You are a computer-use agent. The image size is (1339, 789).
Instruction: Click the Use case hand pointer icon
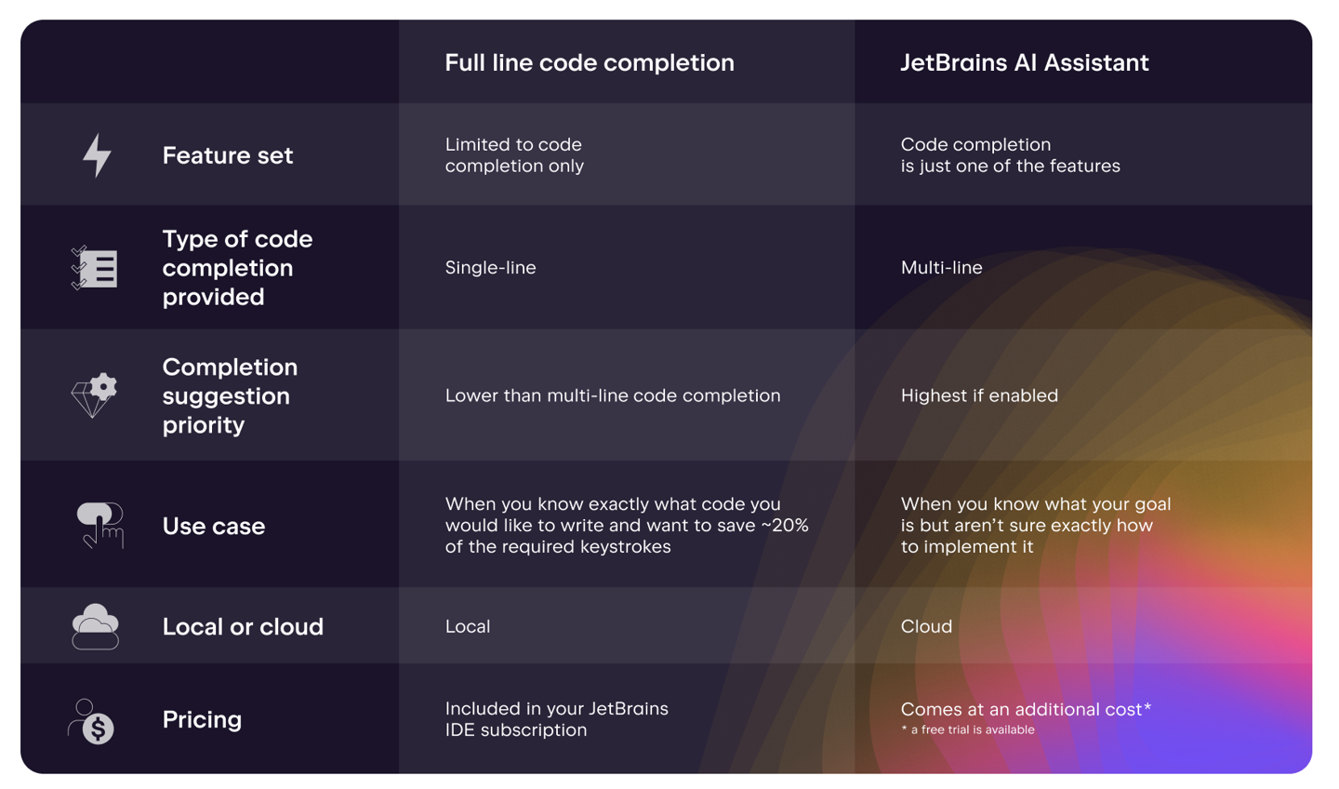[99, 526]
